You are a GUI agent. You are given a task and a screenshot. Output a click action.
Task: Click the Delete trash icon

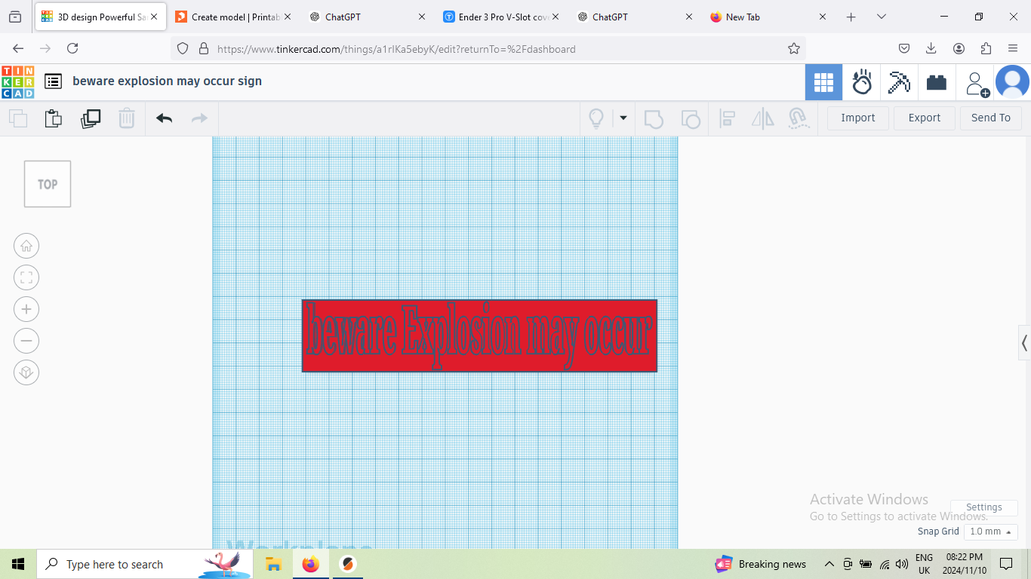tap(127, 118)
